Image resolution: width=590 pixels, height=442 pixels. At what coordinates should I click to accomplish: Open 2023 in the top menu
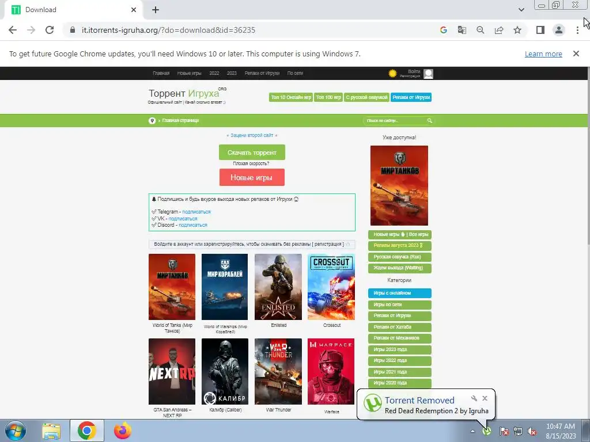click(232, 73)
